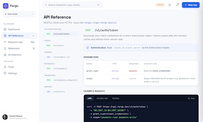This screenshot has width=203, height=122.
Task: Open the base URL https://api.forge.dev/v1 link
Action: tap(100, 23)
